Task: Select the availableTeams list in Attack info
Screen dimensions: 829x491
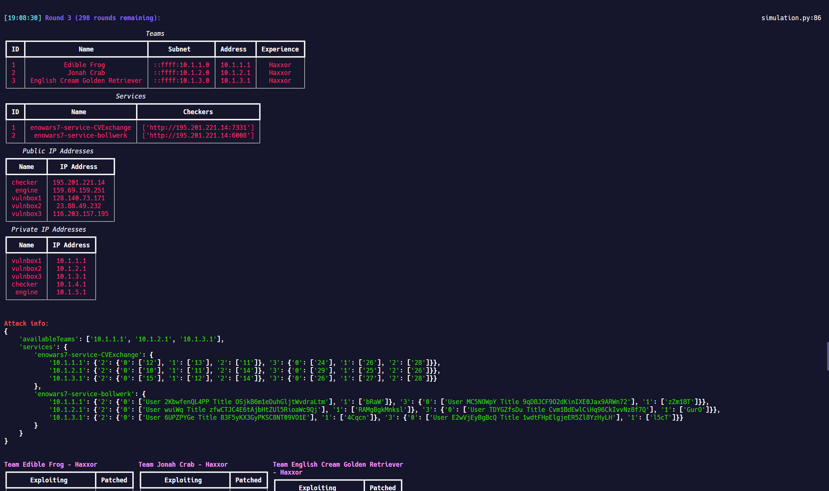Action: 153,339
